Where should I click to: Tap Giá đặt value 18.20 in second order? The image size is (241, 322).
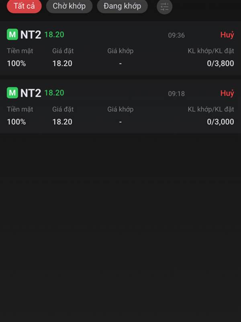point(62,122)
